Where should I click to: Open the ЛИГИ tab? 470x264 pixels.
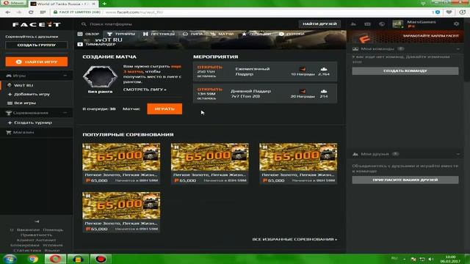pyautogui.click(x=192, y=34)
